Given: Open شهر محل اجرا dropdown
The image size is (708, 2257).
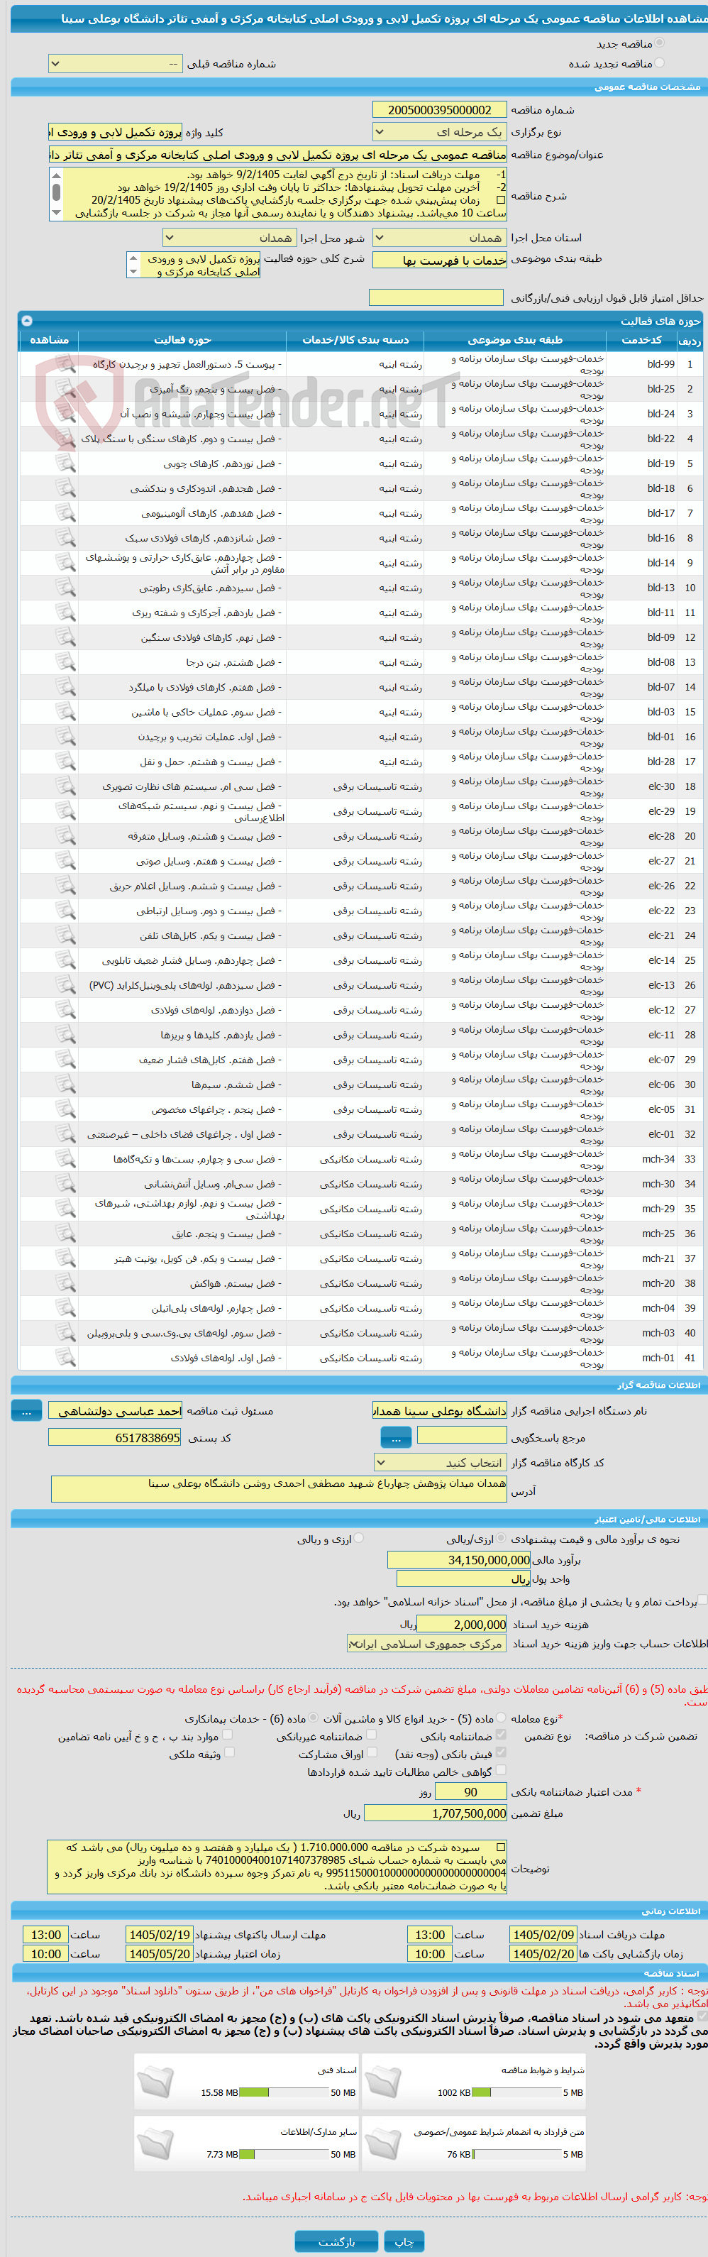Looking at the screenshot, I should [230, 238].
